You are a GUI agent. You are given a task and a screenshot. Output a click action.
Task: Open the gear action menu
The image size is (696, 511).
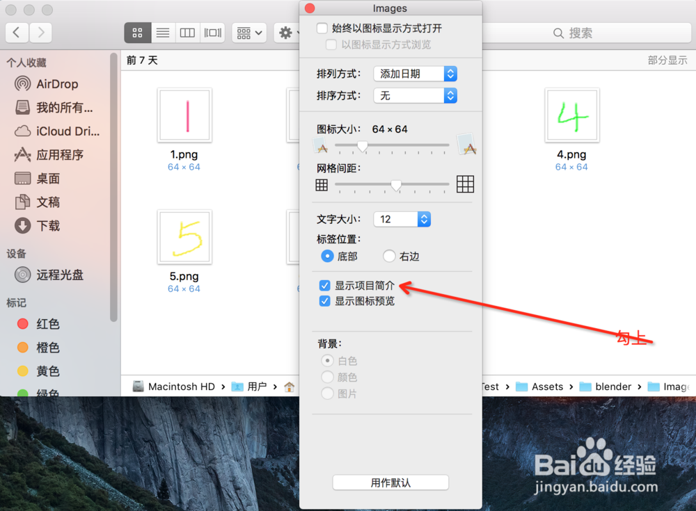tap(286, 33)
